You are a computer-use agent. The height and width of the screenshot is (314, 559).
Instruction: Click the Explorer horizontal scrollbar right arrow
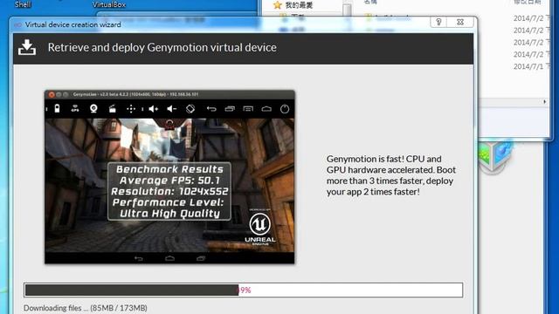(x=544, y=102)
